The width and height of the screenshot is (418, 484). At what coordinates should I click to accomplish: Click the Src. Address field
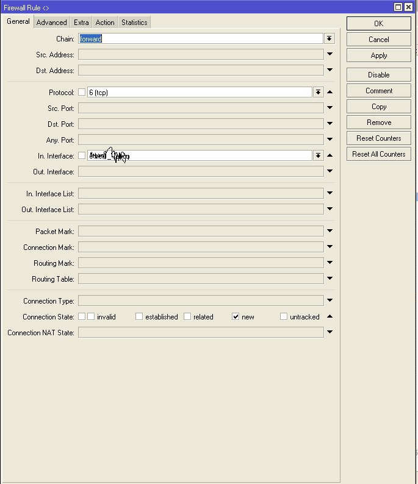tap(201, 54)
